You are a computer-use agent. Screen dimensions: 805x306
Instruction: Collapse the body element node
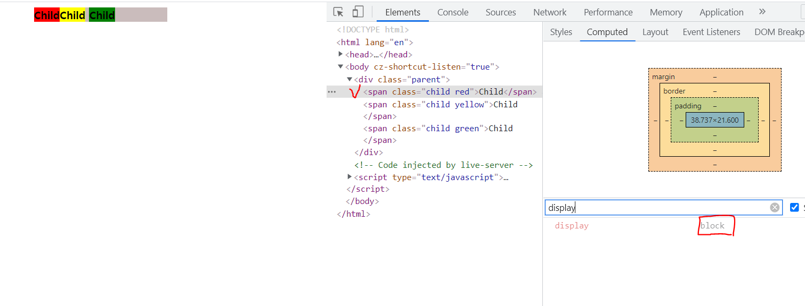point(341,66)
